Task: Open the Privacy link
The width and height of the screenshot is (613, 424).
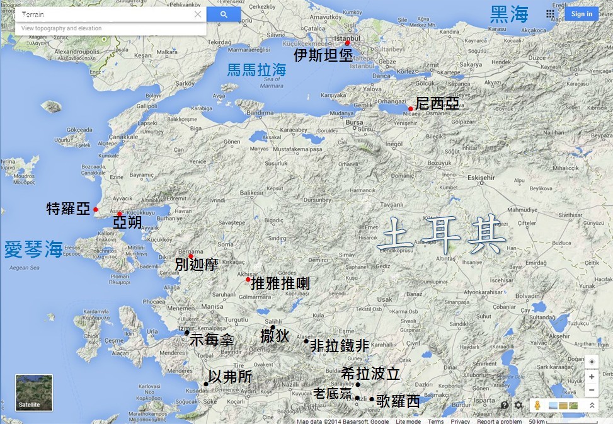Action: point(460,420)
